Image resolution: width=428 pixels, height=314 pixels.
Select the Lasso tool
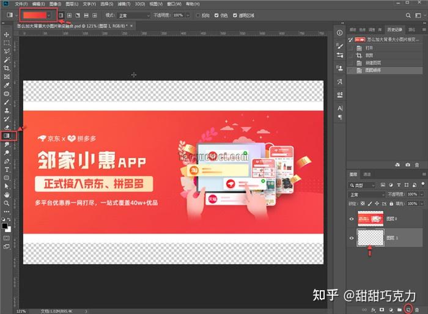(7, 51)
